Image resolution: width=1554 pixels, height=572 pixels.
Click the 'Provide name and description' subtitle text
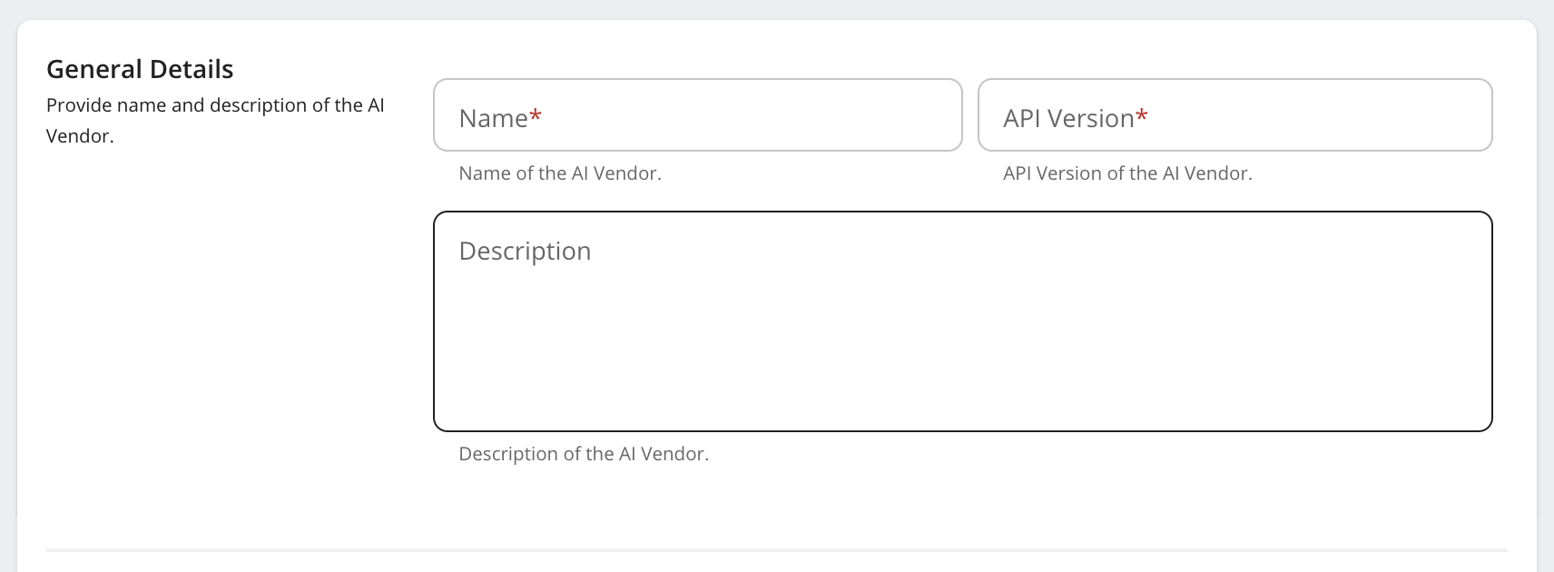215,105
